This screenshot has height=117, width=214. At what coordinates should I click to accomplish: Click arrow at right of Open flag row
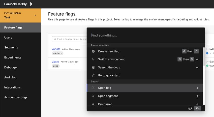pos(197,88)
